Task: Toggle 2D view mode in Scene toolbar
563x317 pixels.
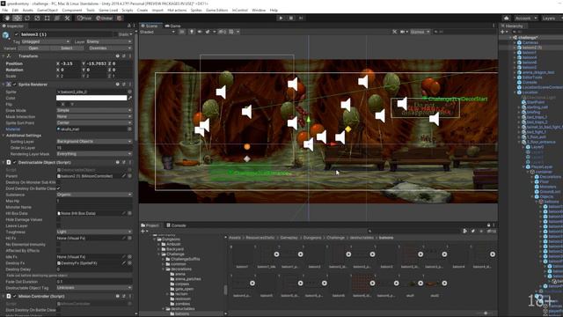Action: [x=182, y=32]
